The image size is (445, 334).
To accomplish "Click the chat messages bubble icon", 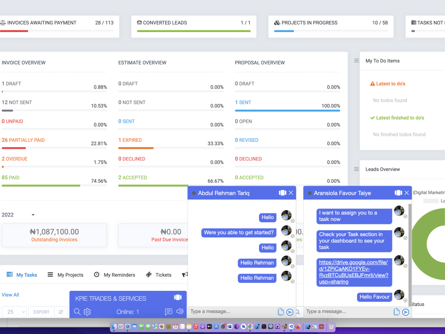I will pyautogui.click(x=168, y=312).
